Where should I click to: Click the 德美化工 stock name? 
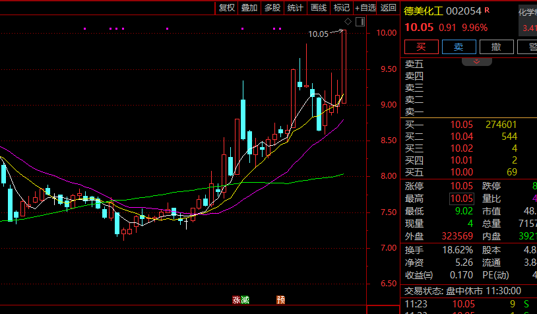(424, 11)
